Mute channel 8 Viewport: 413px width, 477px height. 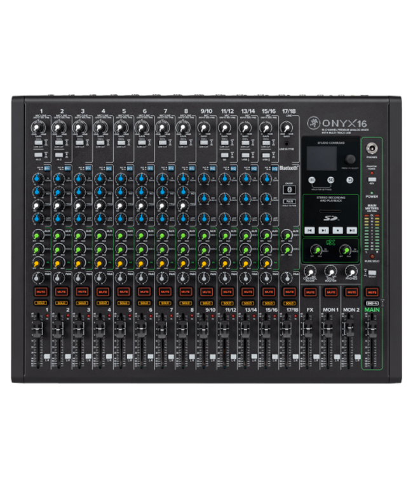(x=186, y=292)
